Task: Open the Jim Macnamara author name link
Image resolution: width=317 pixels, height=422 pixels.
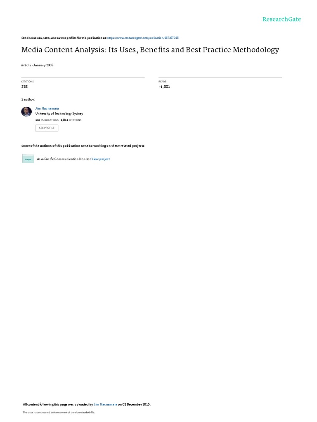Action: (47, 108)
